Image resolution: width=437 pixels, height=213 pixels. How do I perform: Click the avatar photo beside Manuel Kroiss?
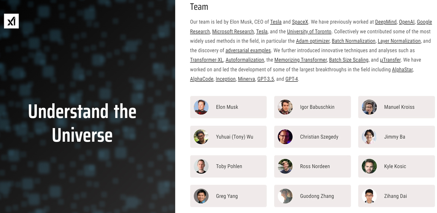[x=369, y=107]
